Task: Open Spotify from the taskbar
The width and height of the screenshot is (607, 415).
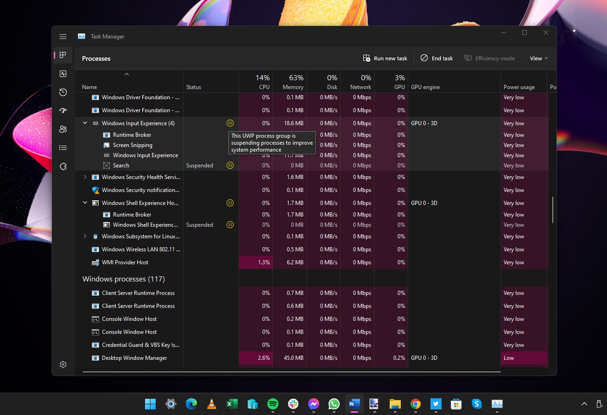Action: 273,404
